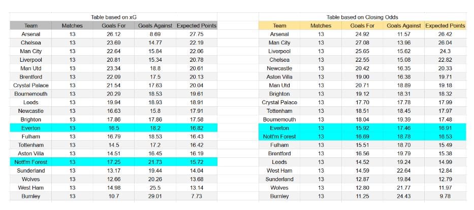Select the highlighted Everton cell in xG table
Image resolution: width=474 pixels, height=210 pixels.
point(30,128)
